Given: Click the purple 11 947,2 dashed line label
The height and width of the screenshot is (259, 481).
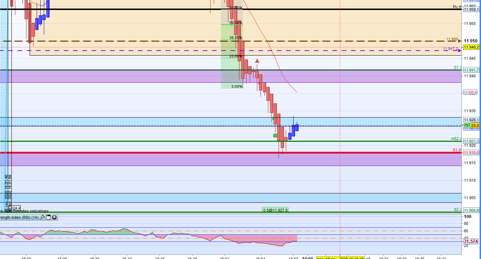Looking at the screenshot, I should 450,49.
